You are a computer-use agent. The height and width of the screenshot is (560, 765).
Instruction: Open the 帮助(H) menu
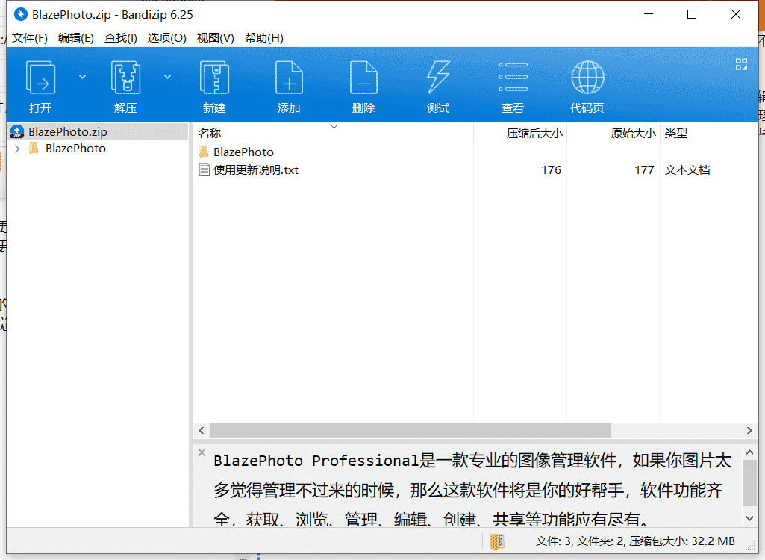[264, 38]
